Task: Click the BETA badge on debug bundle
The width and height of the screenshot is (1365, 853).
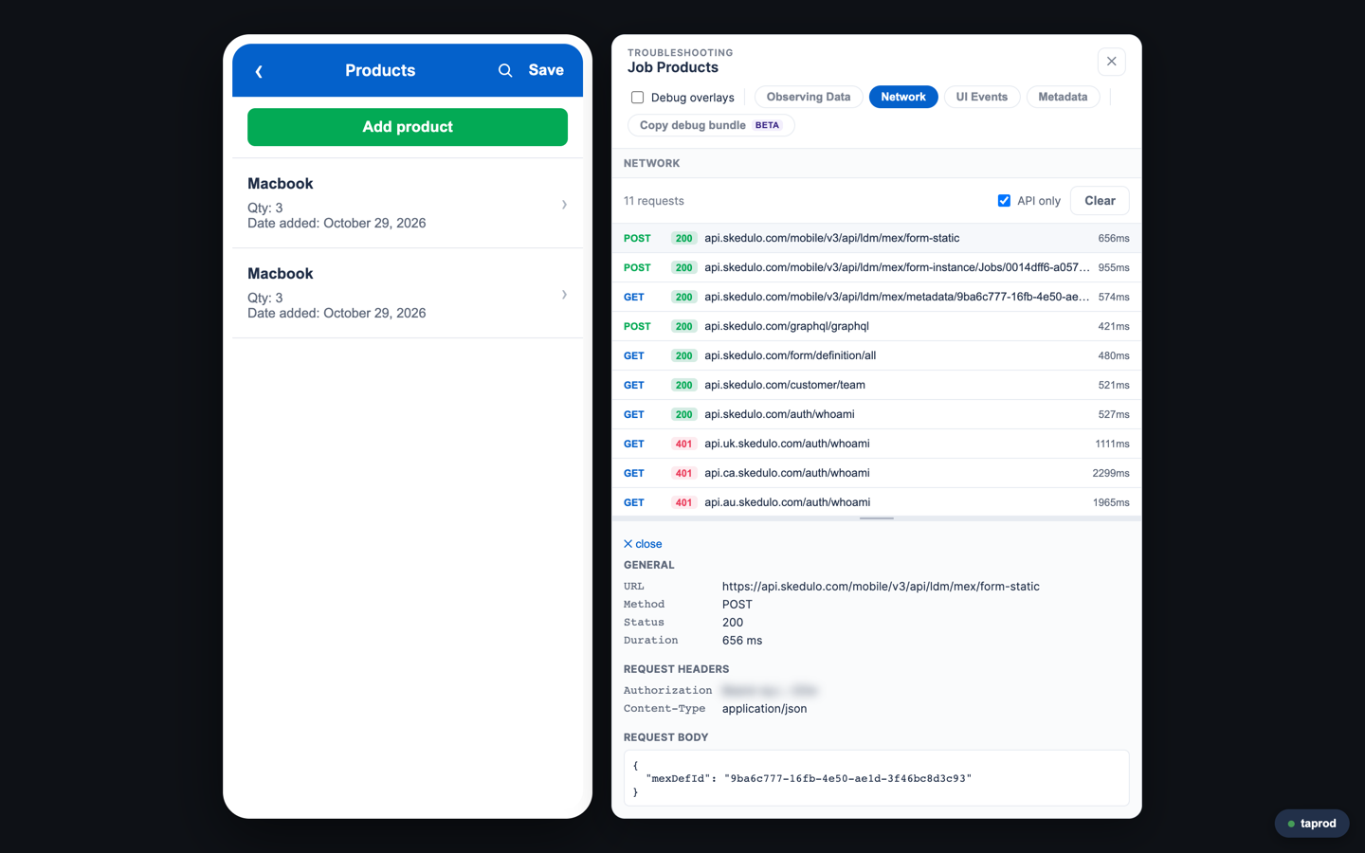Action: (x=767, y=125)
